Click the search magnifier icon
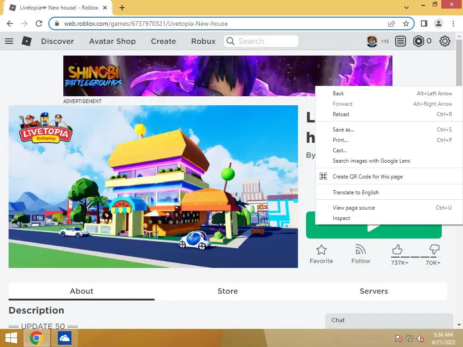The image size is (463, 347). [x=230, y=41]
